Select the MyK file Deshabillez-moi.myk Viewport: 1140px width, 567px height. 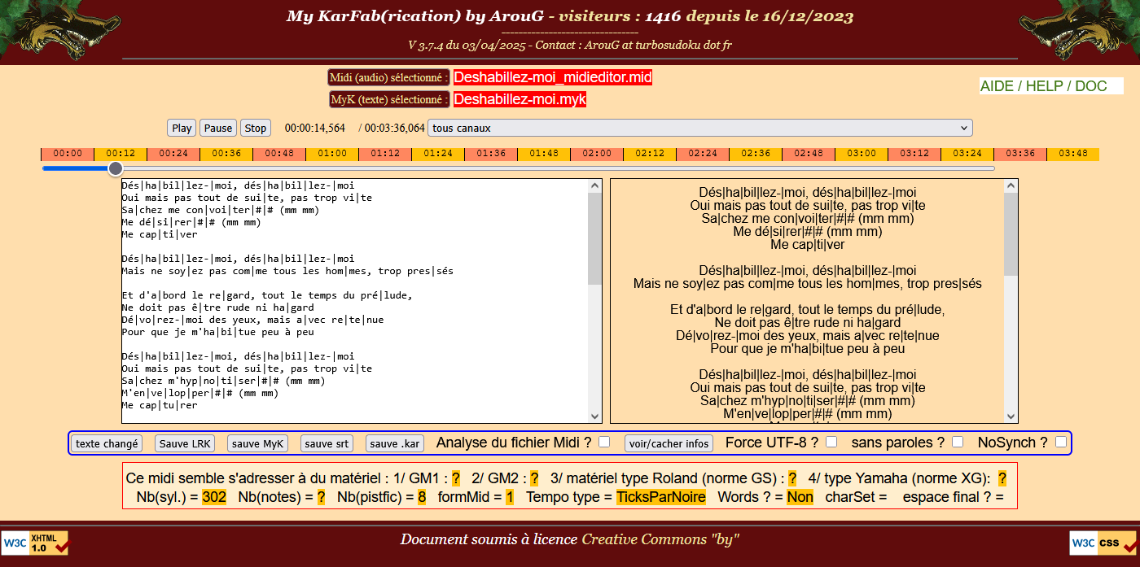click(520, 99)
